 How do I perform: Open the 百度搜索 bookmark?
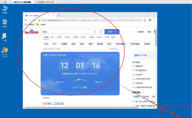[30, 24]
